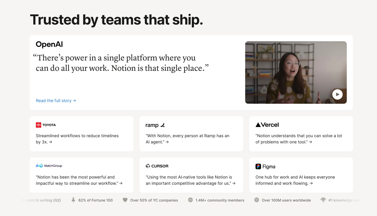Click the Figma logo icon

click(x=258, y=166)
